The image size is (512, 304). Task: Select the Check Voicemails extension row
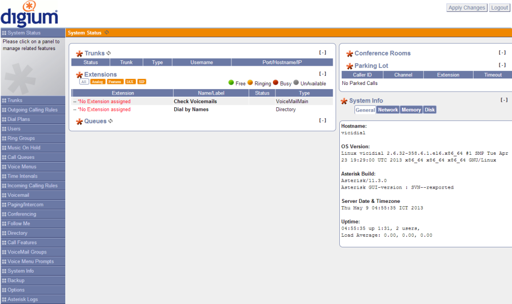(203, 101)
